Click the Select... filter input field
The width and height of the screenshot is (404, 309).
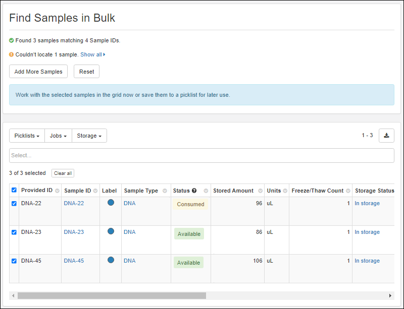pyautogui.click(x=201, y=156)
